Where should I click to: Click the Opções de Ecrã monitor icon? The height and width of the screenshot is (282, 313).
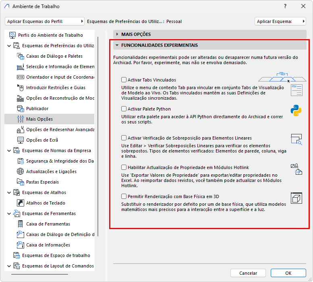tap(21, 140)
